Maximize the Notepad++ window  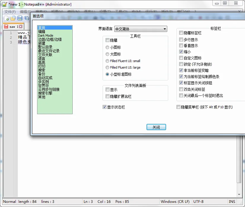pos(225,3)
